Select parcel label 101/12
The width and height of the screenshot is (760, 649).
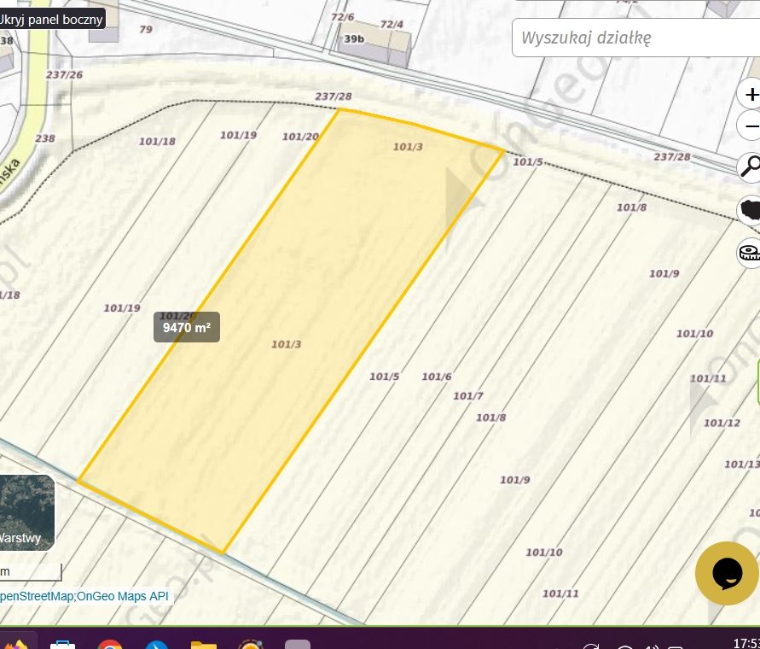[722, 424]
